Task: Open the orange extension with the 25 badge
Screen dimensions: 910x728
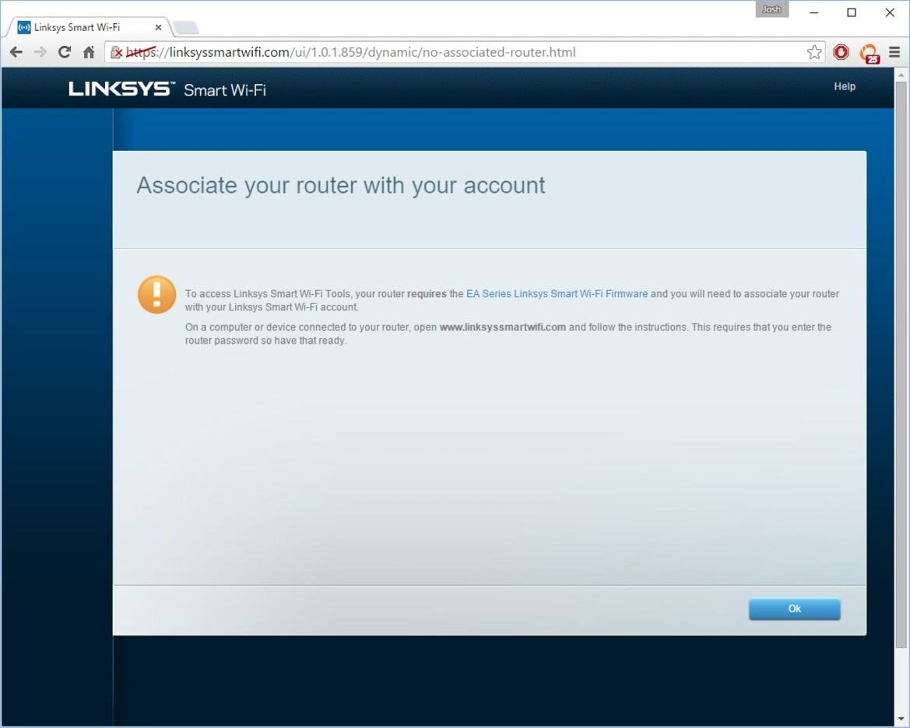Action: coord(869,53)
